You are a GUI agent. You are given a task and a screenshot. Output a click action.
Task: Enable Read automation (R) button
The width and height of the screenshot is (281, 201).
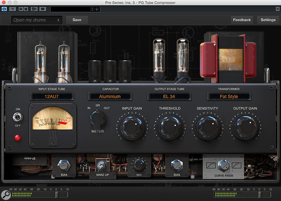pyautogui.click(x=21, y=9)
